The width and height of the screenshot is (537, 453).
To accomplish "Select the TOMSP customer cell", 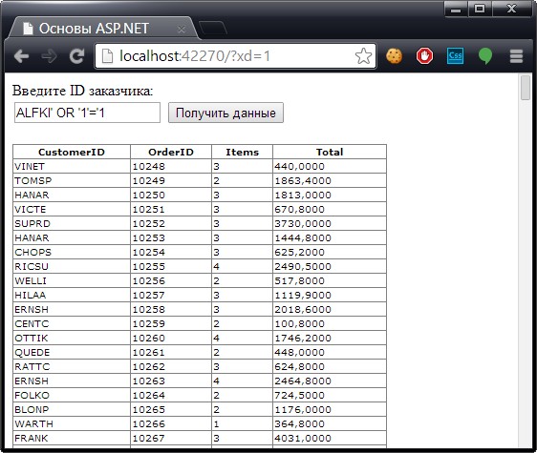I will (72, 180).
